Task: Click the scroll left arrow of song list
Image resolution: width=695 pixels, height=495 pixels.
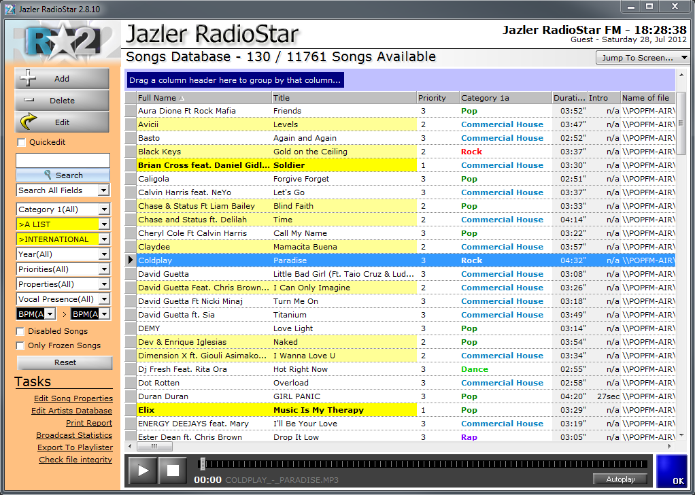Action: click(x=130, y=446)
